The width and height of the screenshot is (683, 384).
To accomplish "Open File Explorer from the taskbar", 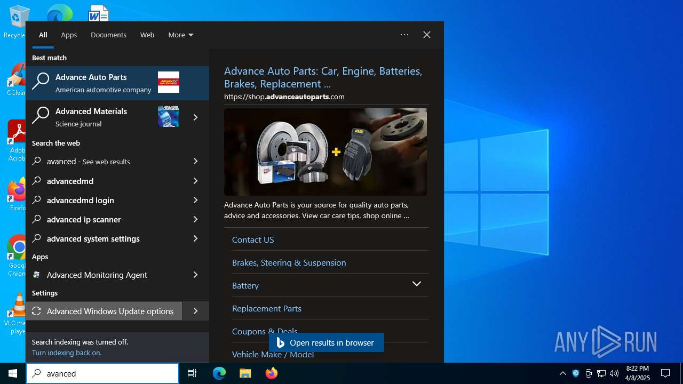I will pos(245,373).
